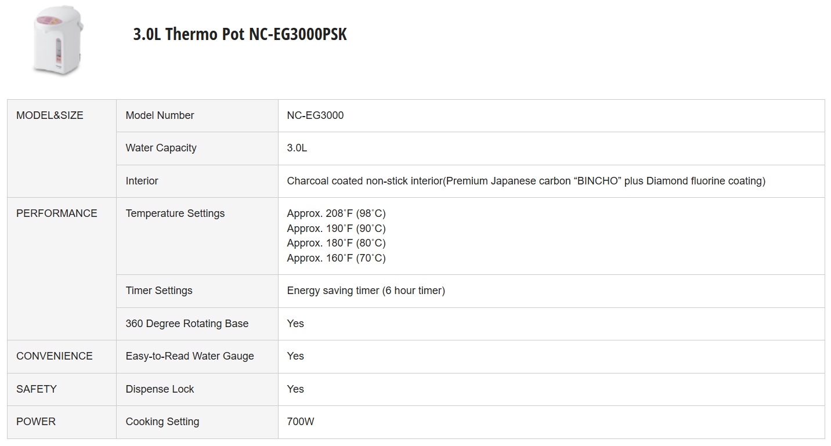Click the Model Number row label
Image resolution: width=831 pixels, height=446 pixels.
pos(160,115)
